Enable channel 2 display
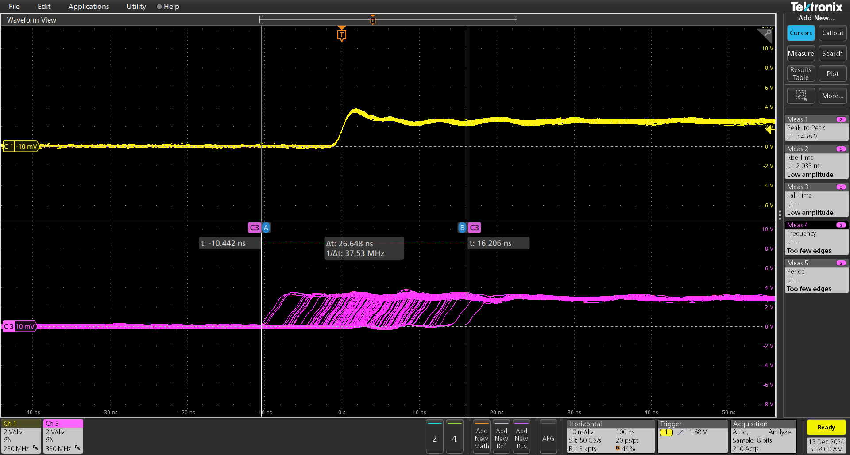This screenshot has height=455, width=850. (x=434, y=437)
